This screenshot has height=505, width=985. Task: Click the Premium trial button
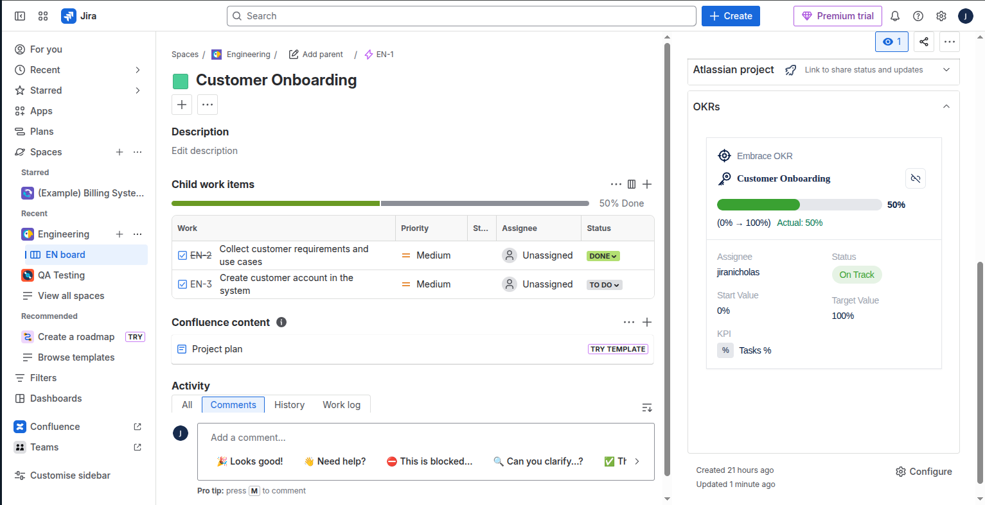point(838,16)
